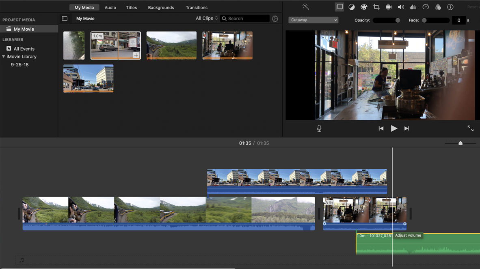The width and height of the screenshot is (480, 269).
Task: Open the Cutaway overlay style dropdown
Action: 313,20
